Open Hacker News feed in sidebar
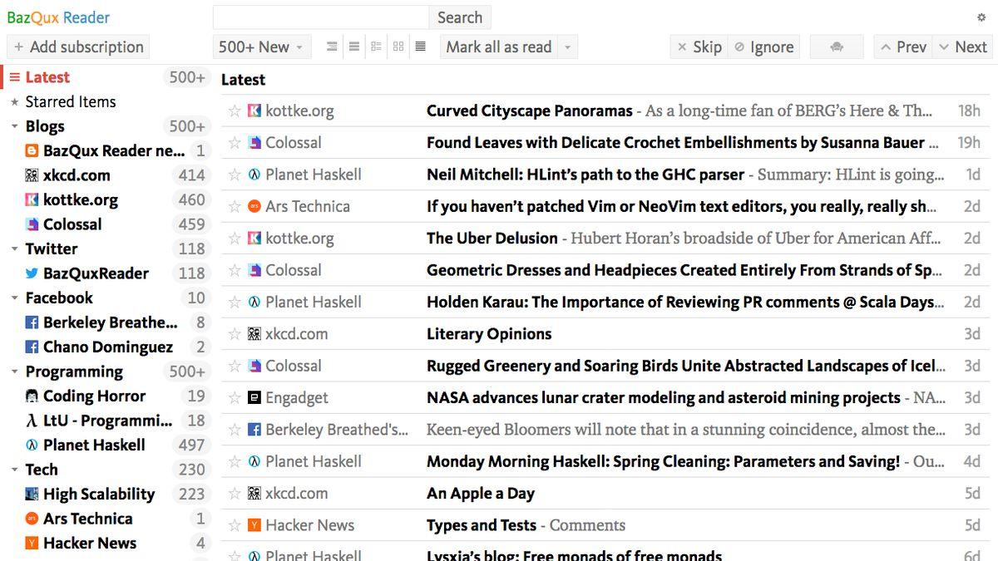 coord(106,544)
